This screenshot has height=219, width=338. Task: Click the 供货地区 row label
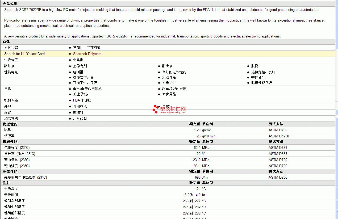[11, 60]
